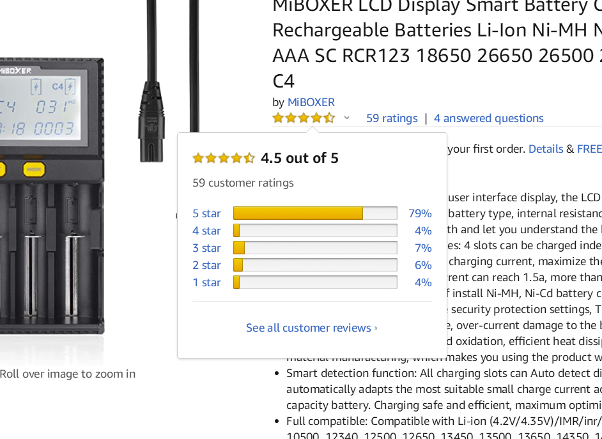The image size is (602, 439).
Task: Click the 1 star rating label
Action: pos(206,282)
